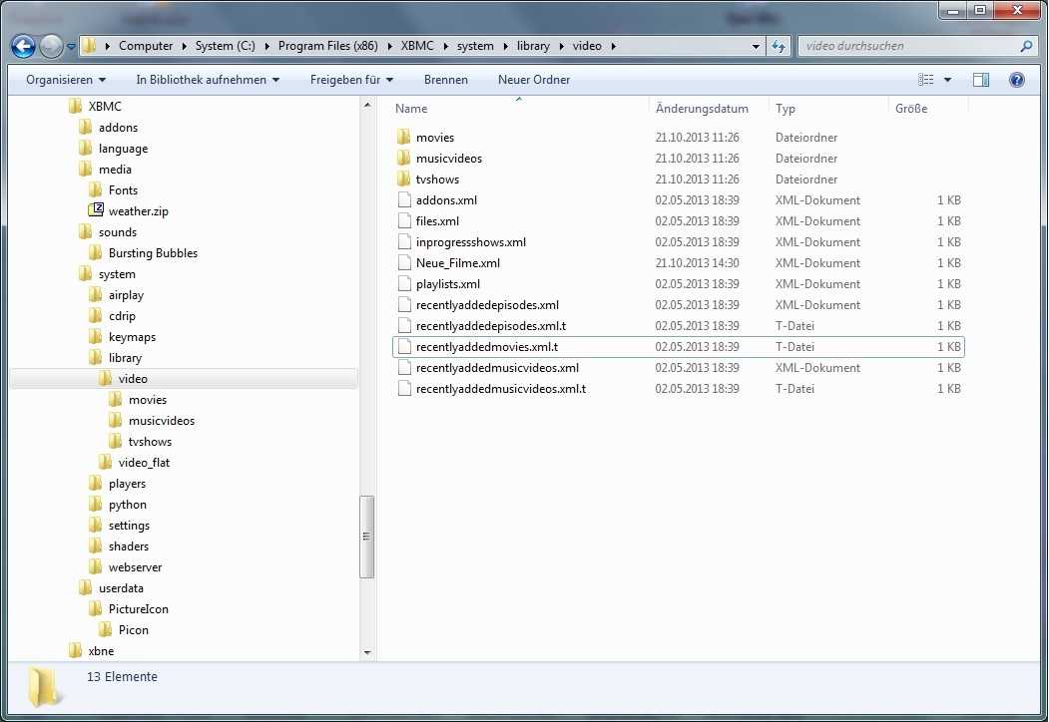Select the playlists.xml file icon
The image size is (1049, 722).
click(x=404, y=283)
